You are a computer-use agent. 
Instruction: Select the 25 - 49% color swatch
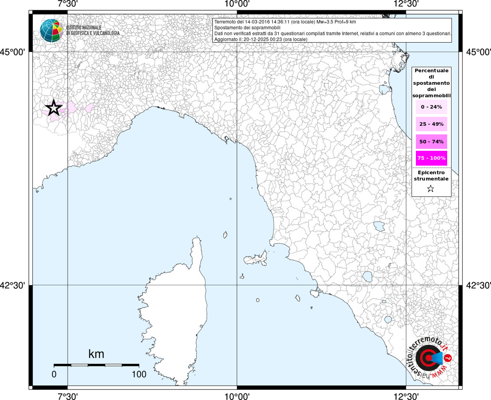tap(432, 124)
